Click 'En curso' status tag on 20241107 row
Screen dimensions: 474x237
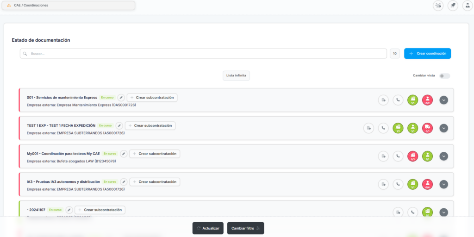[x=56, y=210]
